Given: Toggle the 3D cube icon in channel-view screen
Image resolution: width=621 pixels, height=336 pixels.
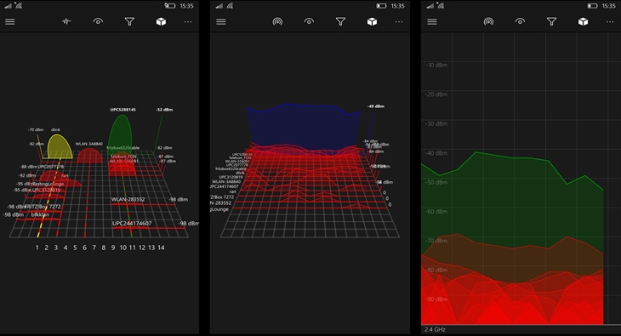Looking at the screenshot, I should (x=161, y=21).
